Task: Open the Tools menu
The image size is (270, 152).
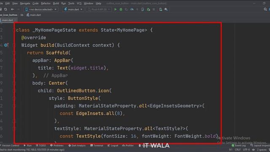Action: click(71, 3)
